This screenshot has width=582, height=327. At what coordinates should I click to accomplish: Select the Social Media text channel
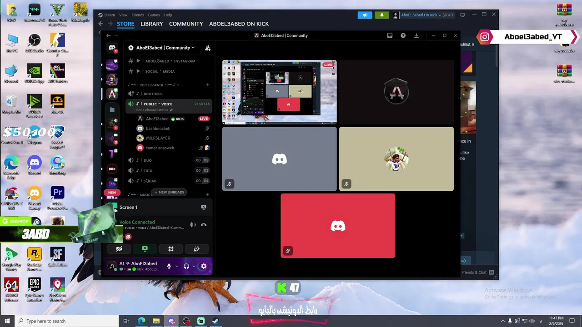(x=168, y=71)
